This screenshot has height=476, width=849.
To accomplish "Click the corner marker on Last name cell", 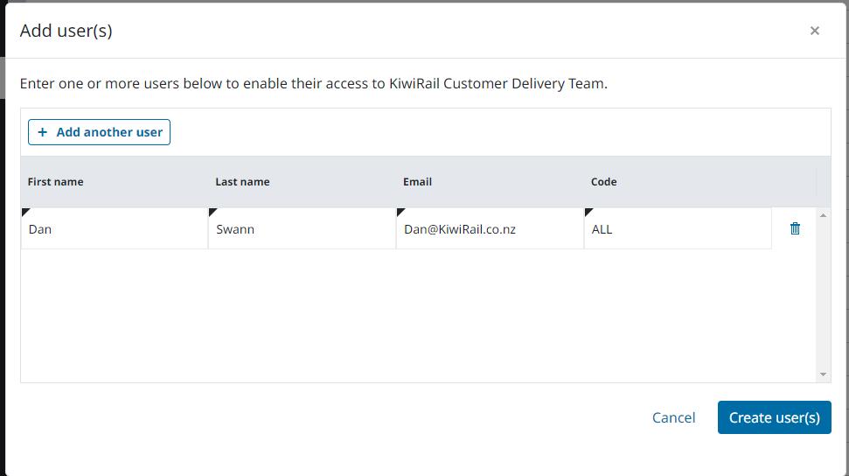I will point(212,213).
